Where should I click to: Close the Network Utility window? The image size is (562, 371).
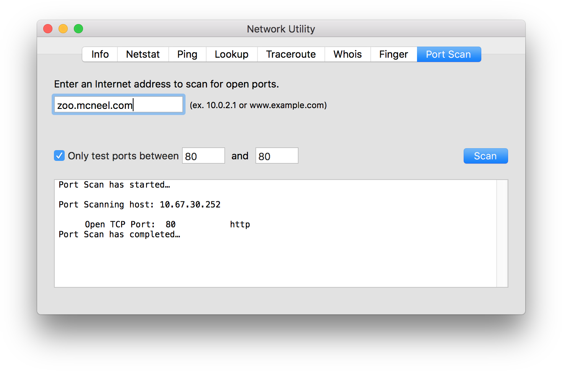coord(48,29)
